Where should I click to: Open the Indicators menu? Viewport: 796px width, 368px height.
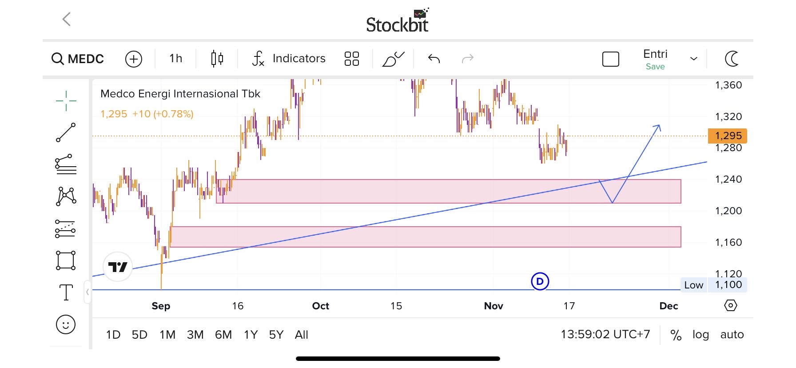click(289, 59)
